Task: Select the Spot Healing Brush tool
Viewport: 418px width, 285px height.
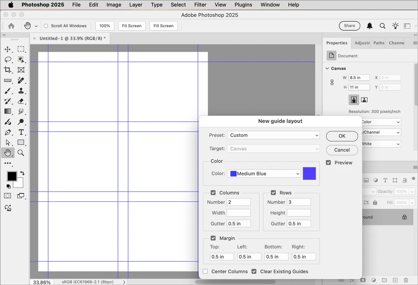Action: (x=21, y=80)
